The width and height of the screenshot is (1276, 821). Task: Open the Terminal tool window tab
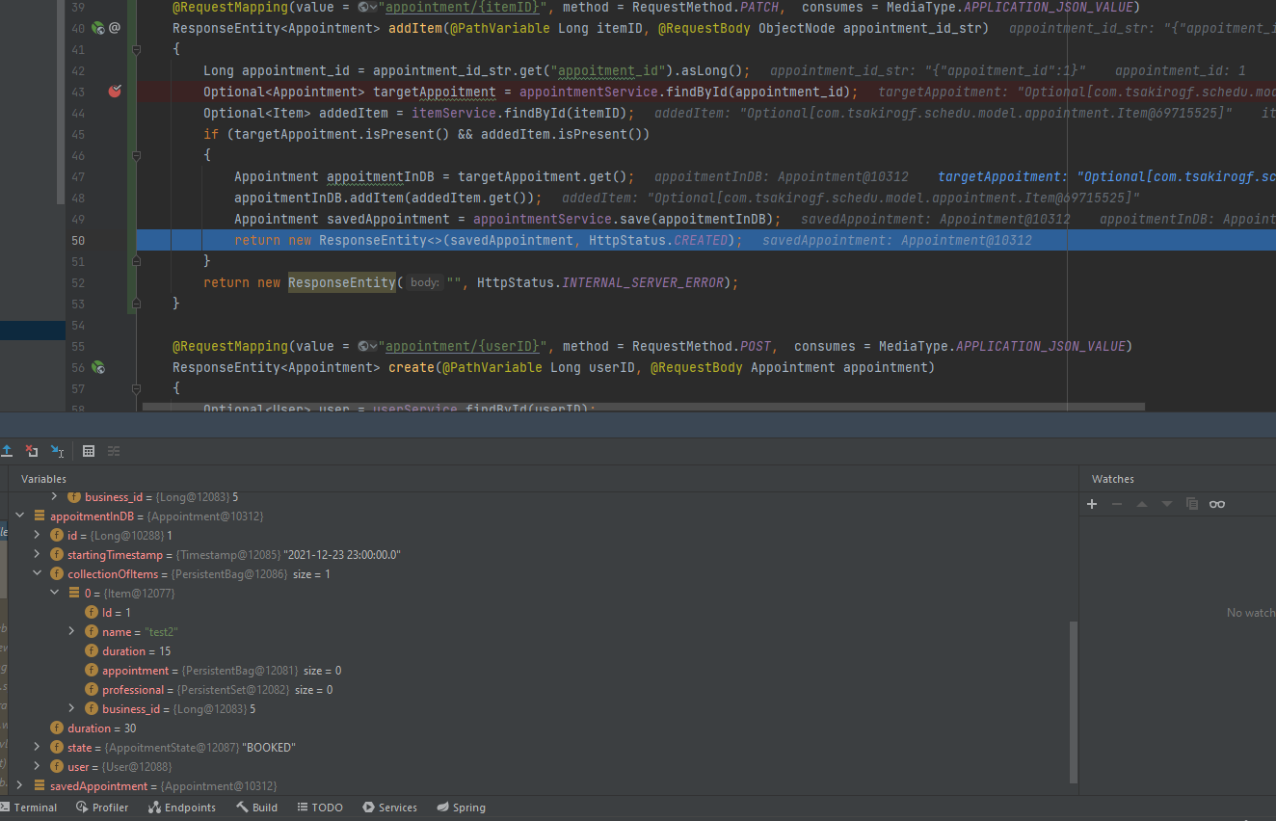(29, 808)
